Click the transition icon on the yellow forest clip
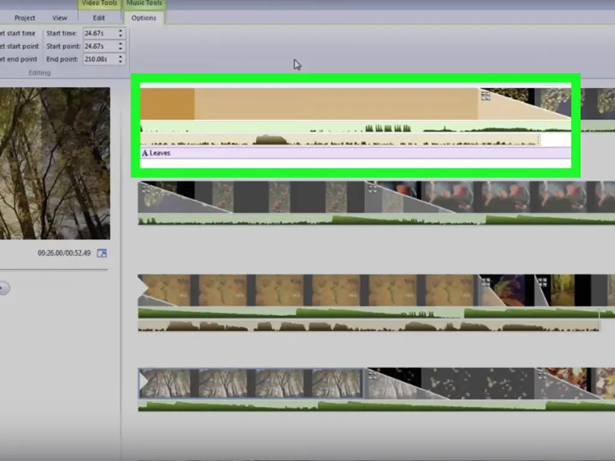 [x=542, y=282]
